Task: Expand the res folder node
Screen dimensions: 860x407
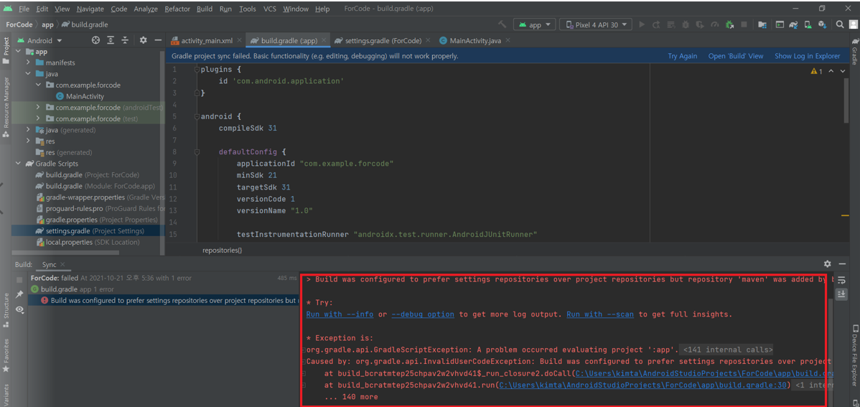Action: coord(29,141)
